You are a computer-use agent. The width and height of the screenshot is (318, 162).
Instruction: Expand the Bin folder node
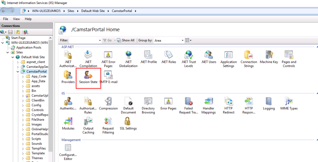coord(23,91)
